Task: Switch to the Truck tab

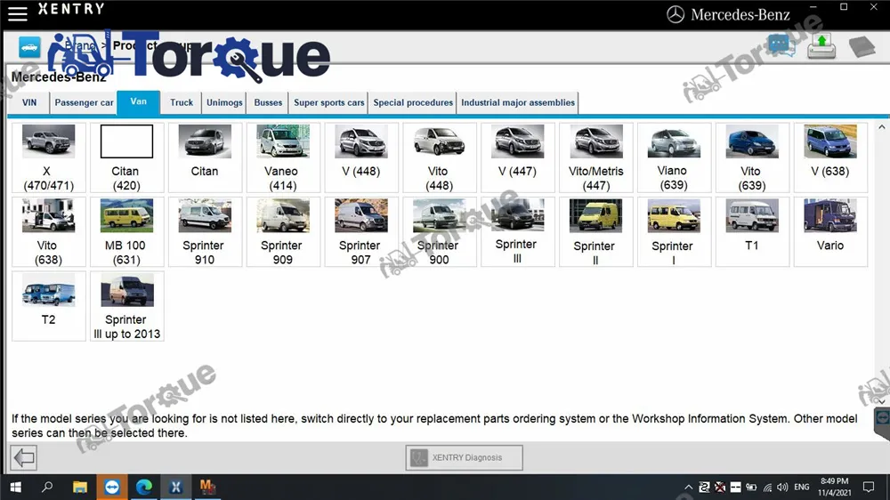Action: [x=182, y=102]
